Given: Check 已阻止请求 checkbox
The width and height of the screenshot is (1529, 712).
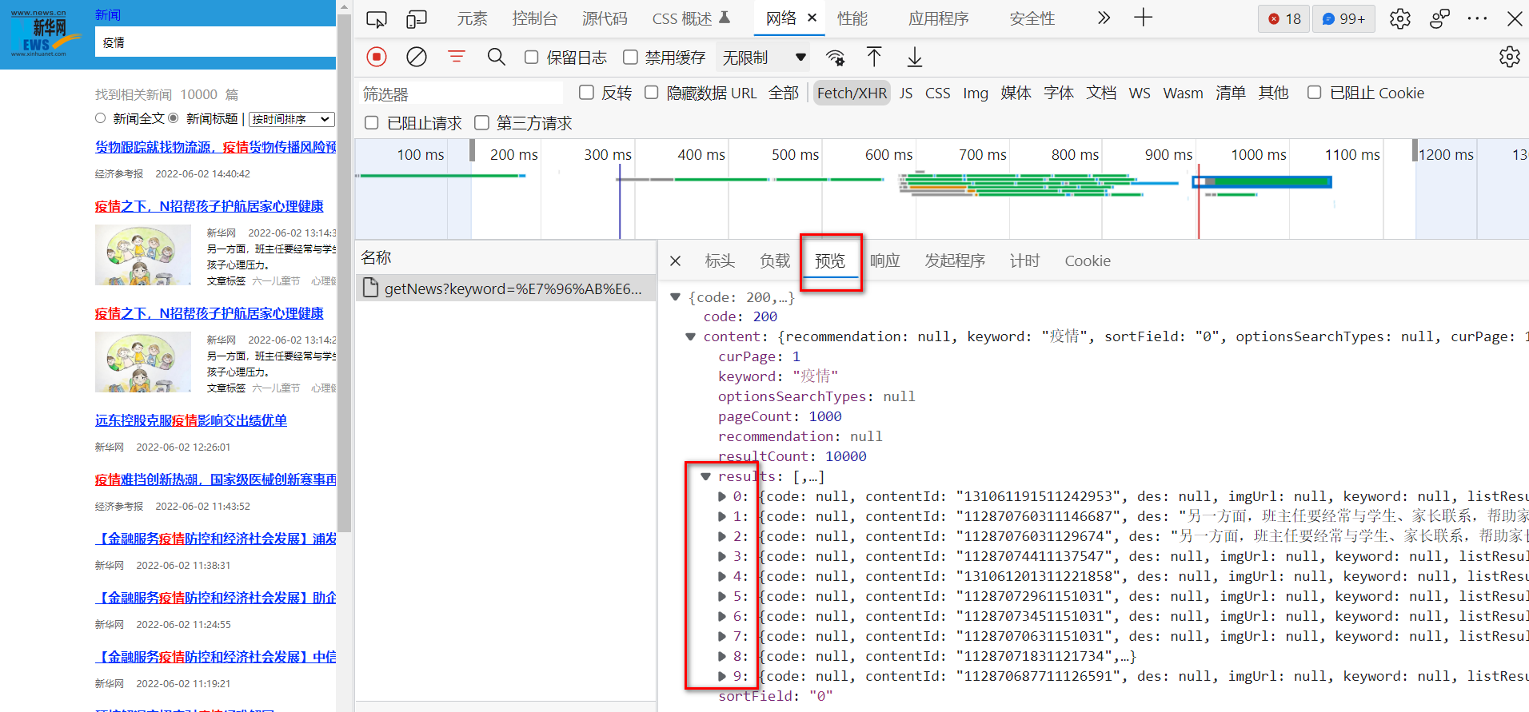Looking at the screenshot, I should [371, 122].
